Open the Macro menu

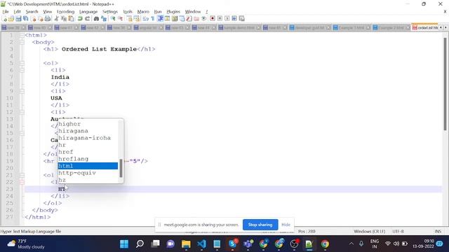click(x=143, y=12)
